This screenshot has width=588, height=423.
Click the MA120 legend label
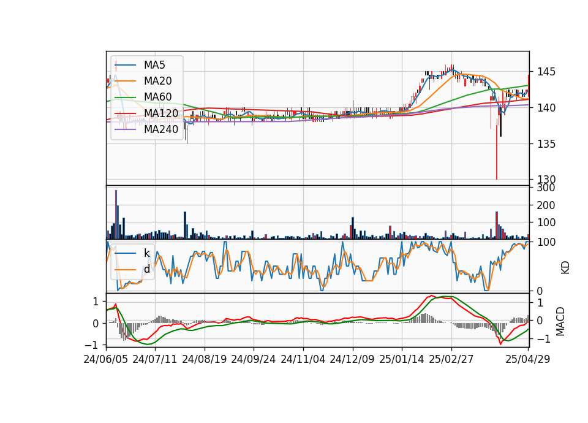pyautogui.click(x=161, y=113)
